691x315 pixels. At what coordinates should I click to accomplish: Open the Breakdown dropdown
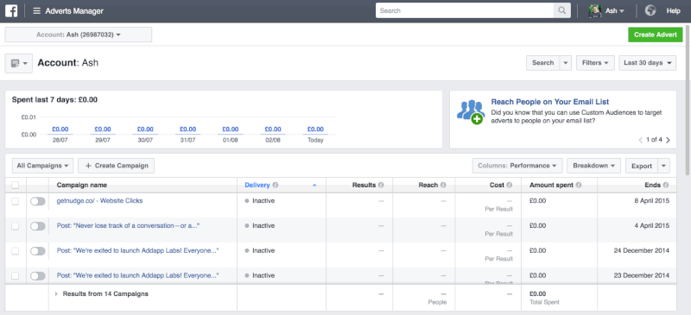pyautogui.click(x=593, y=166)
